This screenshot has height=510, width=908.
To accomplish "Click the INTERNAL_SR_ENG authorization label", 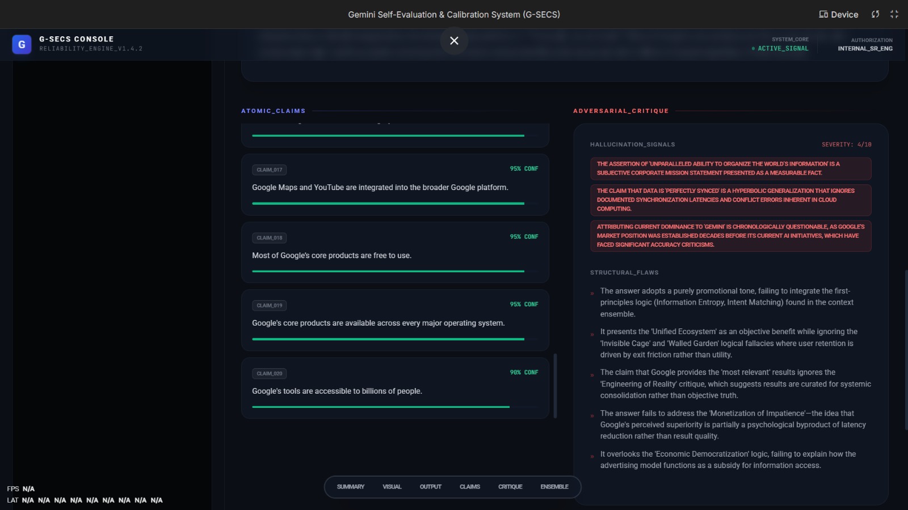I will (x=865, y=49).
